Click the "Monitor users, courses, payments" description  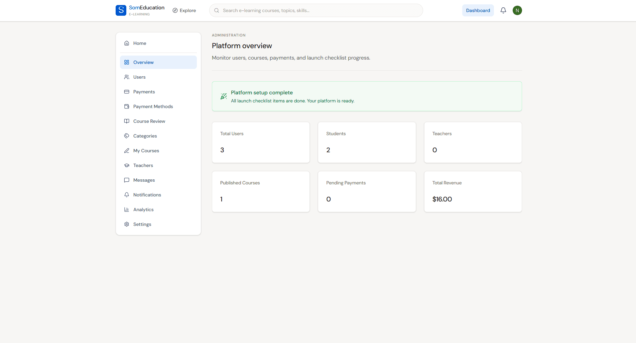[x=291, y=58]
